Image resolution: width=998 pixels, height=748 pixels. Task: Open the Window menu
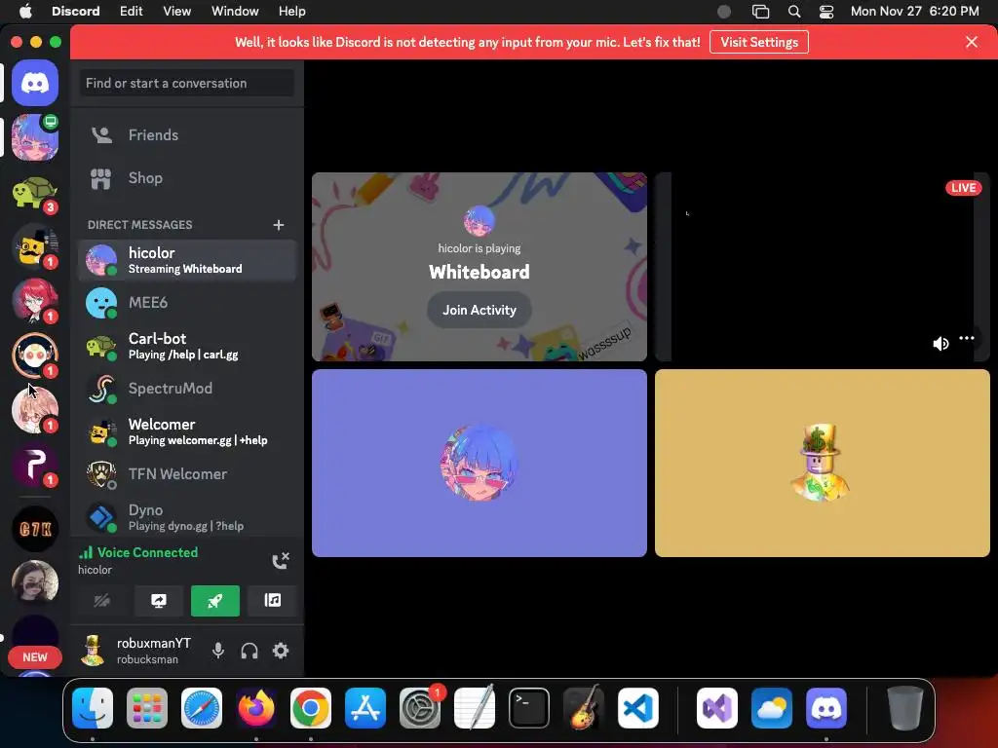[235, 11]
